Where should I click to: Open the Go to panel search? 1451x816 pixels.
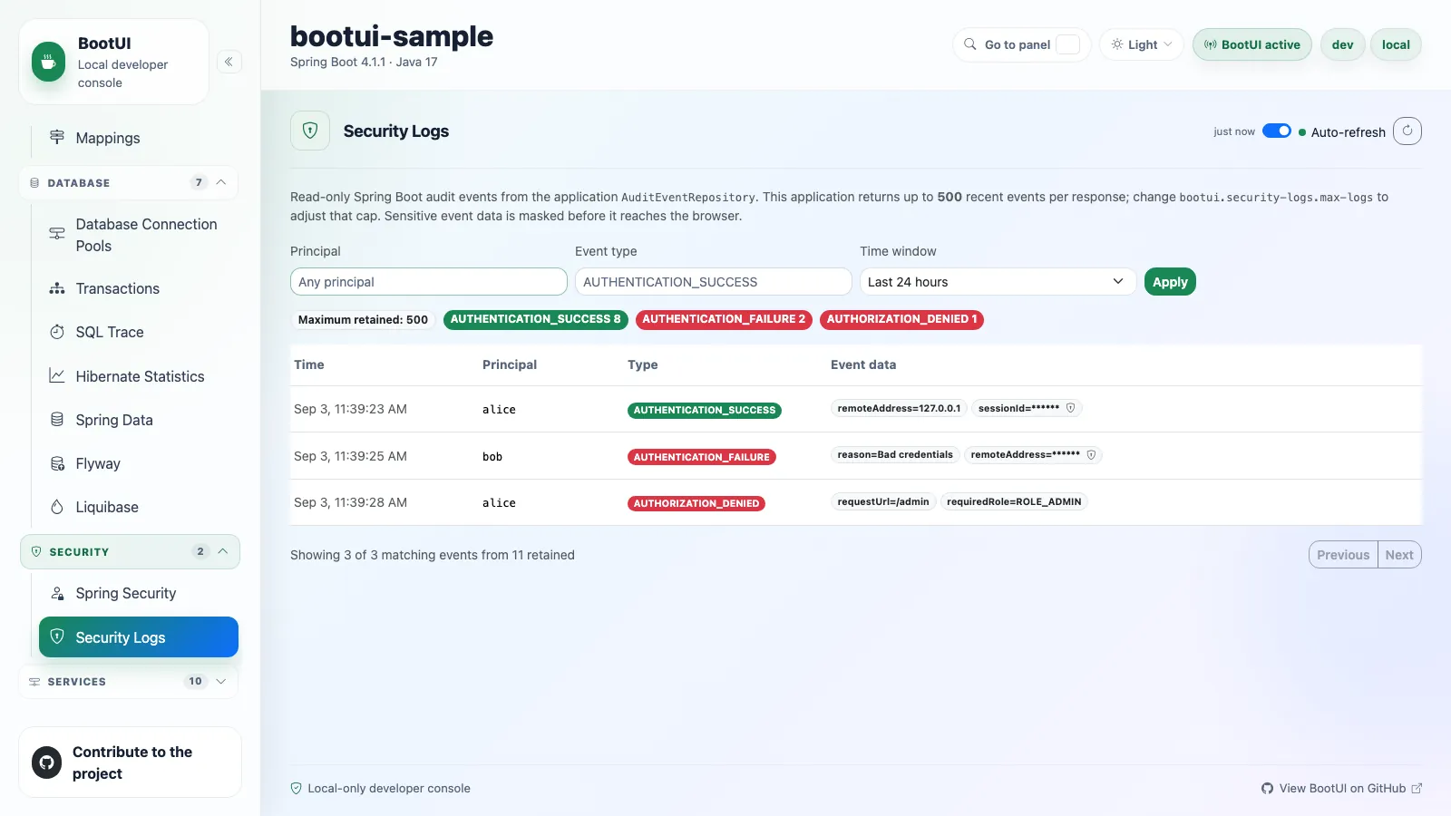pos(1021,44)
